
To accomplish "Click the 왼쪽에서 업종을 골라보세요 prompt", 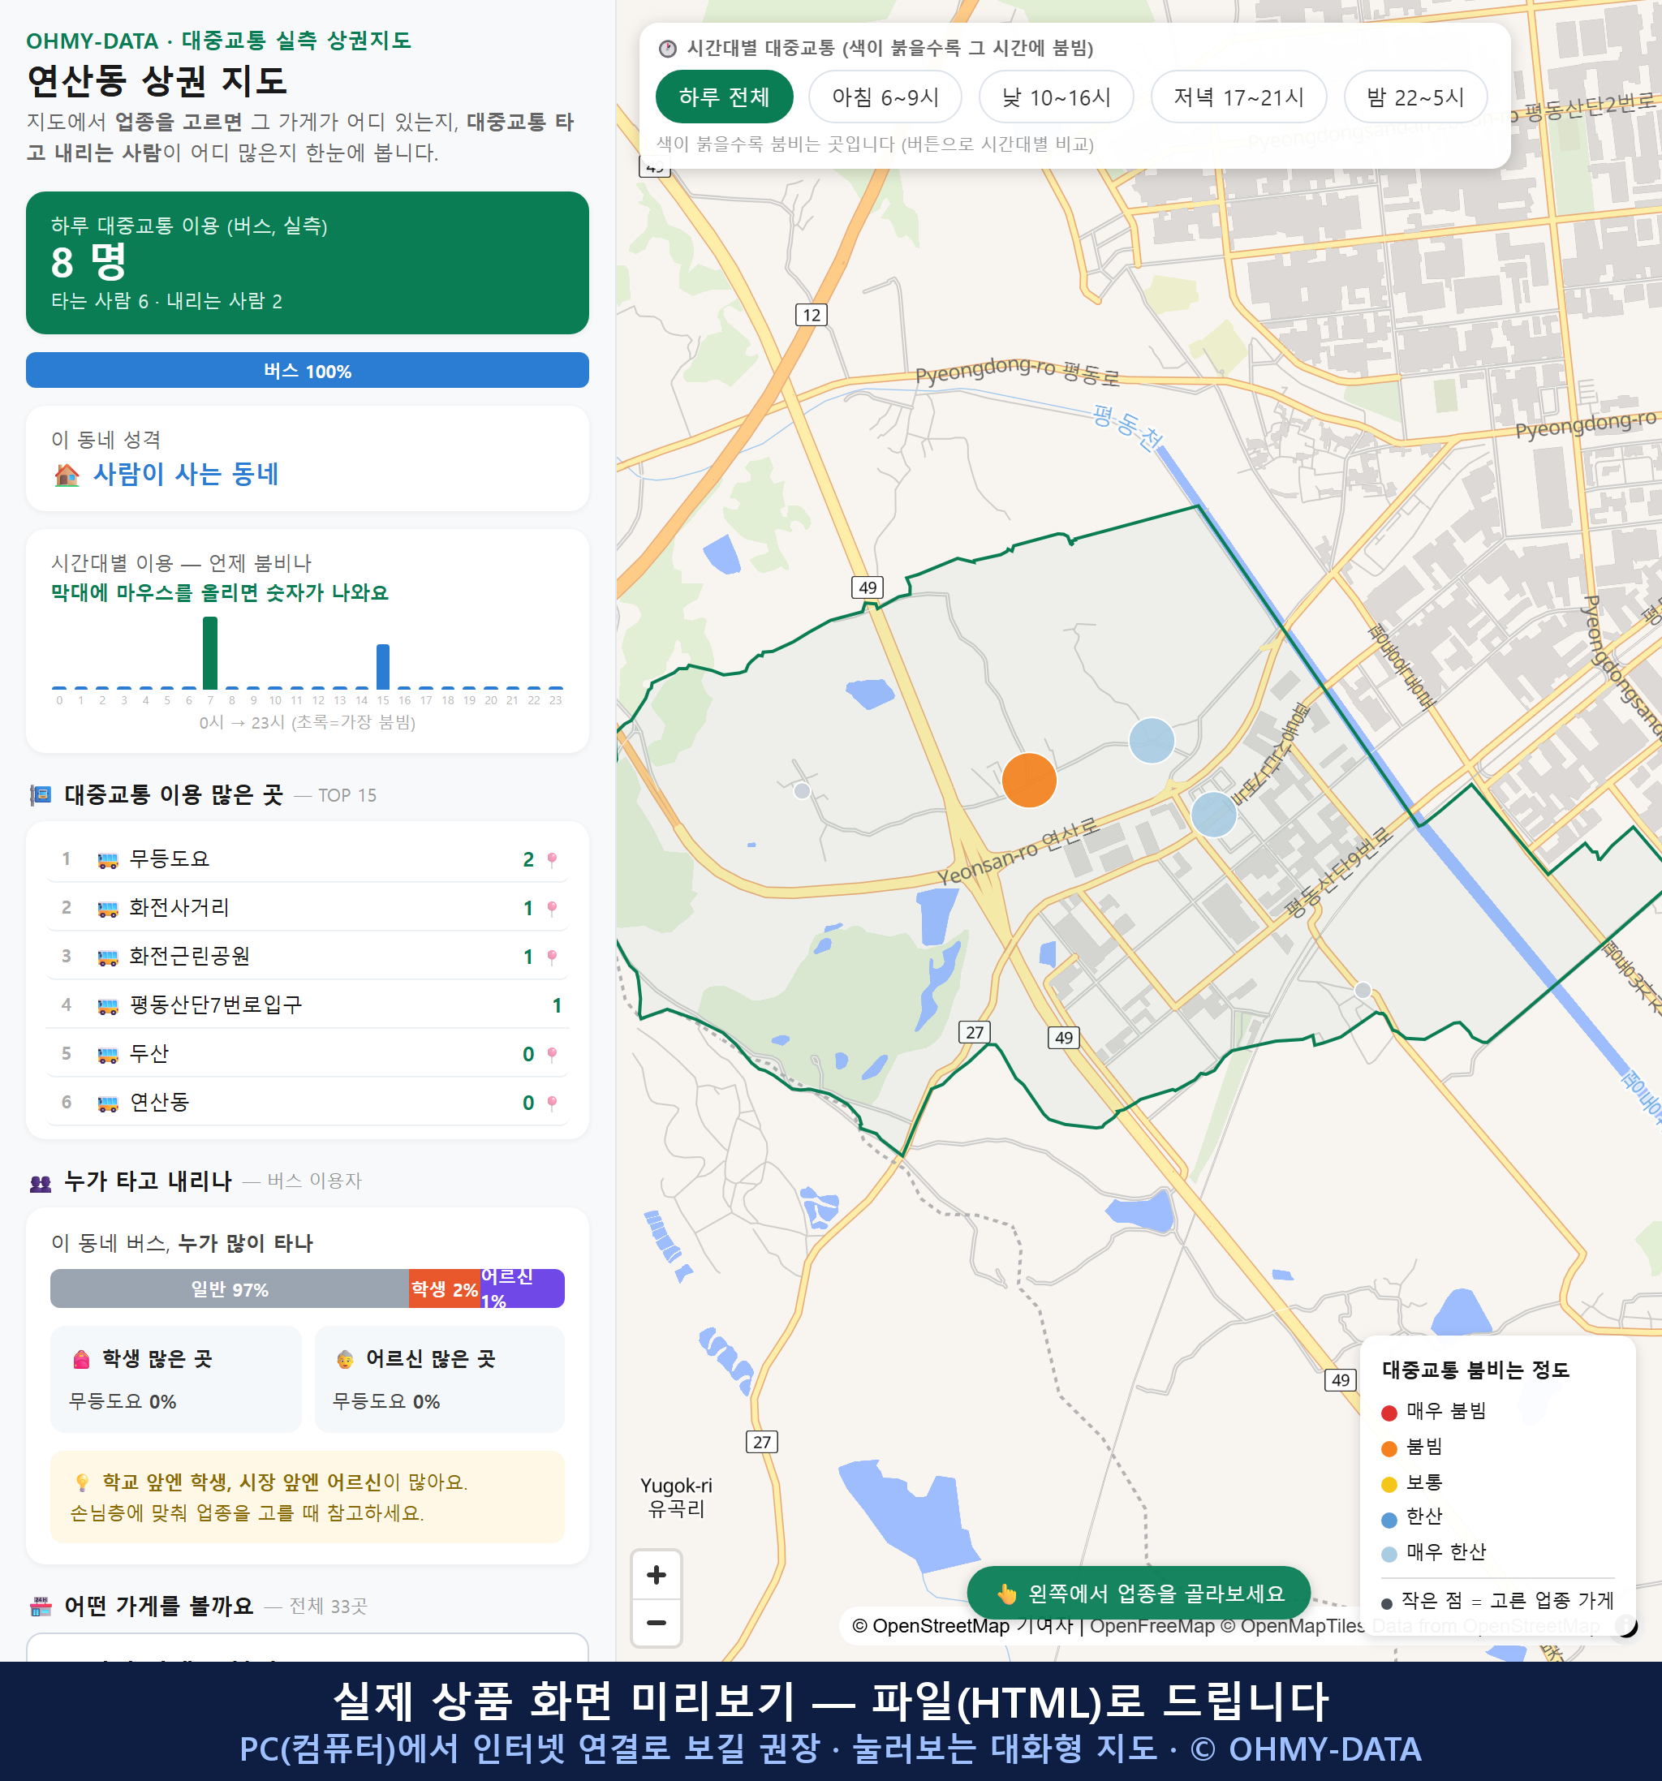I will click(1139, 1593).
